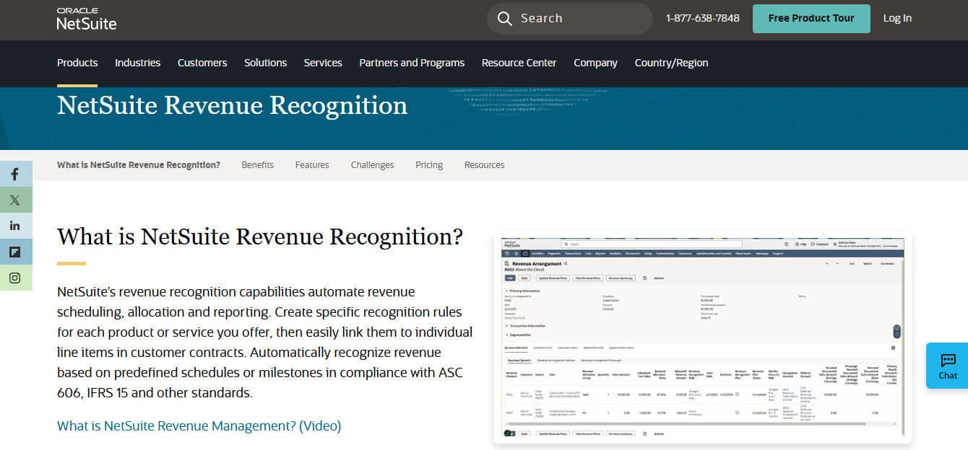This screenshot has width=968, height=450.
Task: Share the page on X
Action: click(15, 199)
